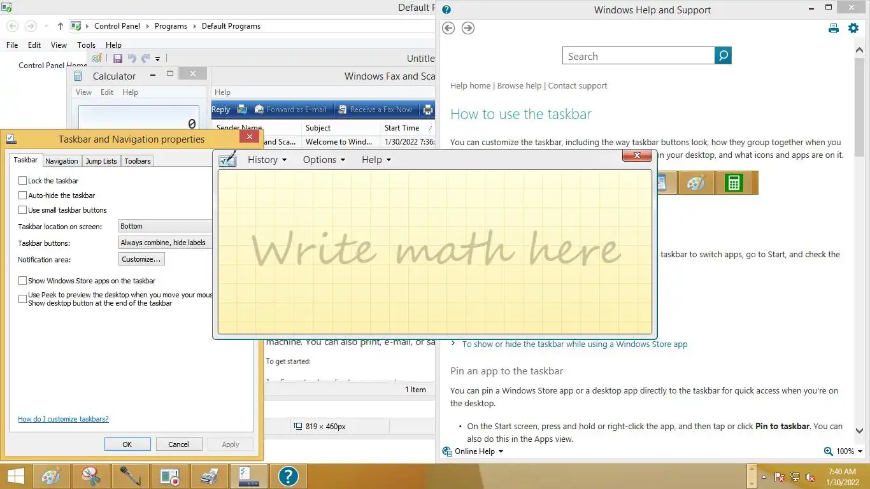Open the Calculator View menu
Screen dimensions: 870x489
click(84, 92)
